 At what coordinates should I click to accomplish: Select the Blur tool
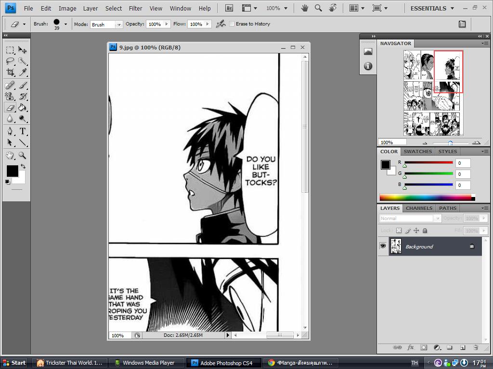(x=10, y=119)
